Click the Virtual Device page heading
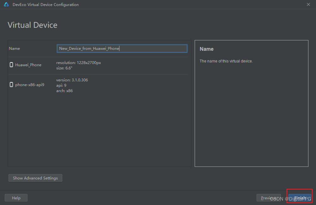The width and height of the screenshot is (316, 205). pos(33,25)
